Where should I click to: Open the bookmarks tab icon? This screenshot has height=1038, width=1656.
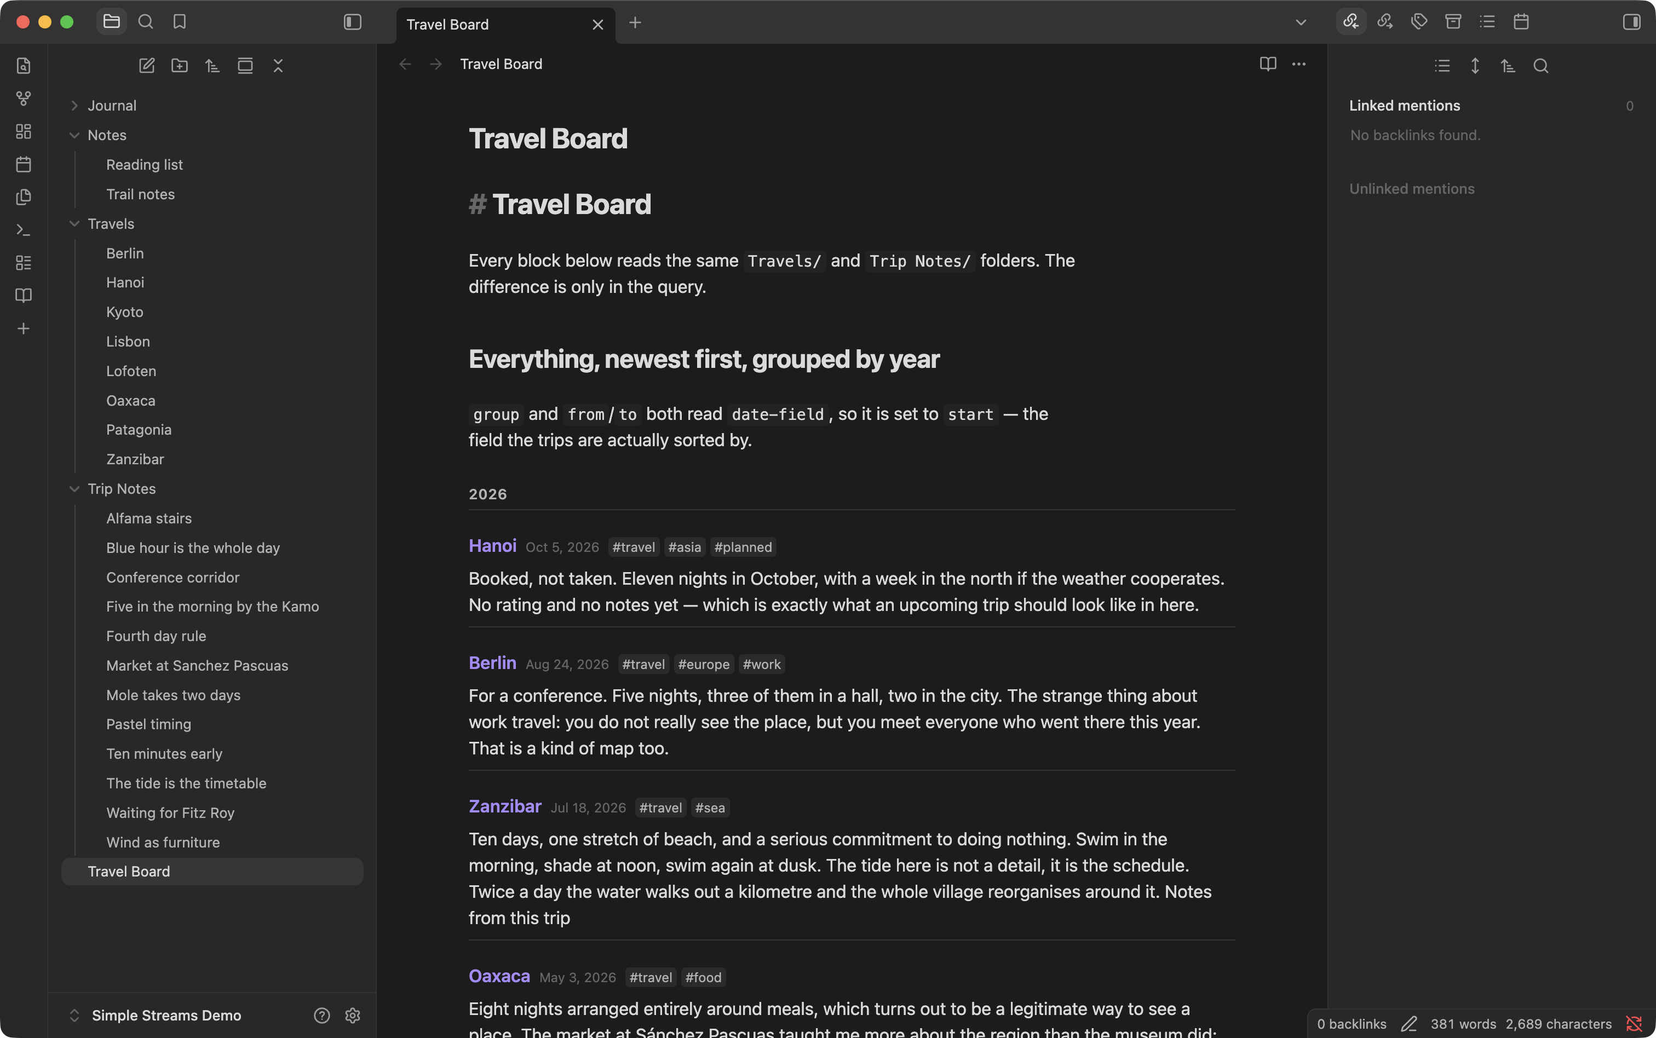(x=180, y=22)
